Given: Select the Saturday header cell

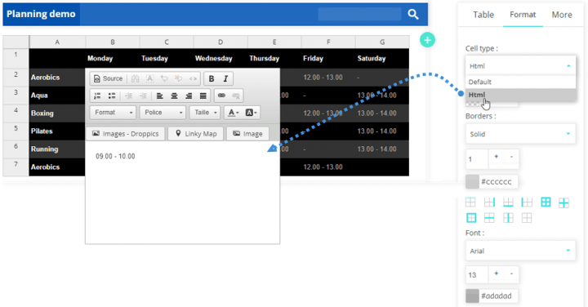Looking at the screenshot, I should [382, 59].
